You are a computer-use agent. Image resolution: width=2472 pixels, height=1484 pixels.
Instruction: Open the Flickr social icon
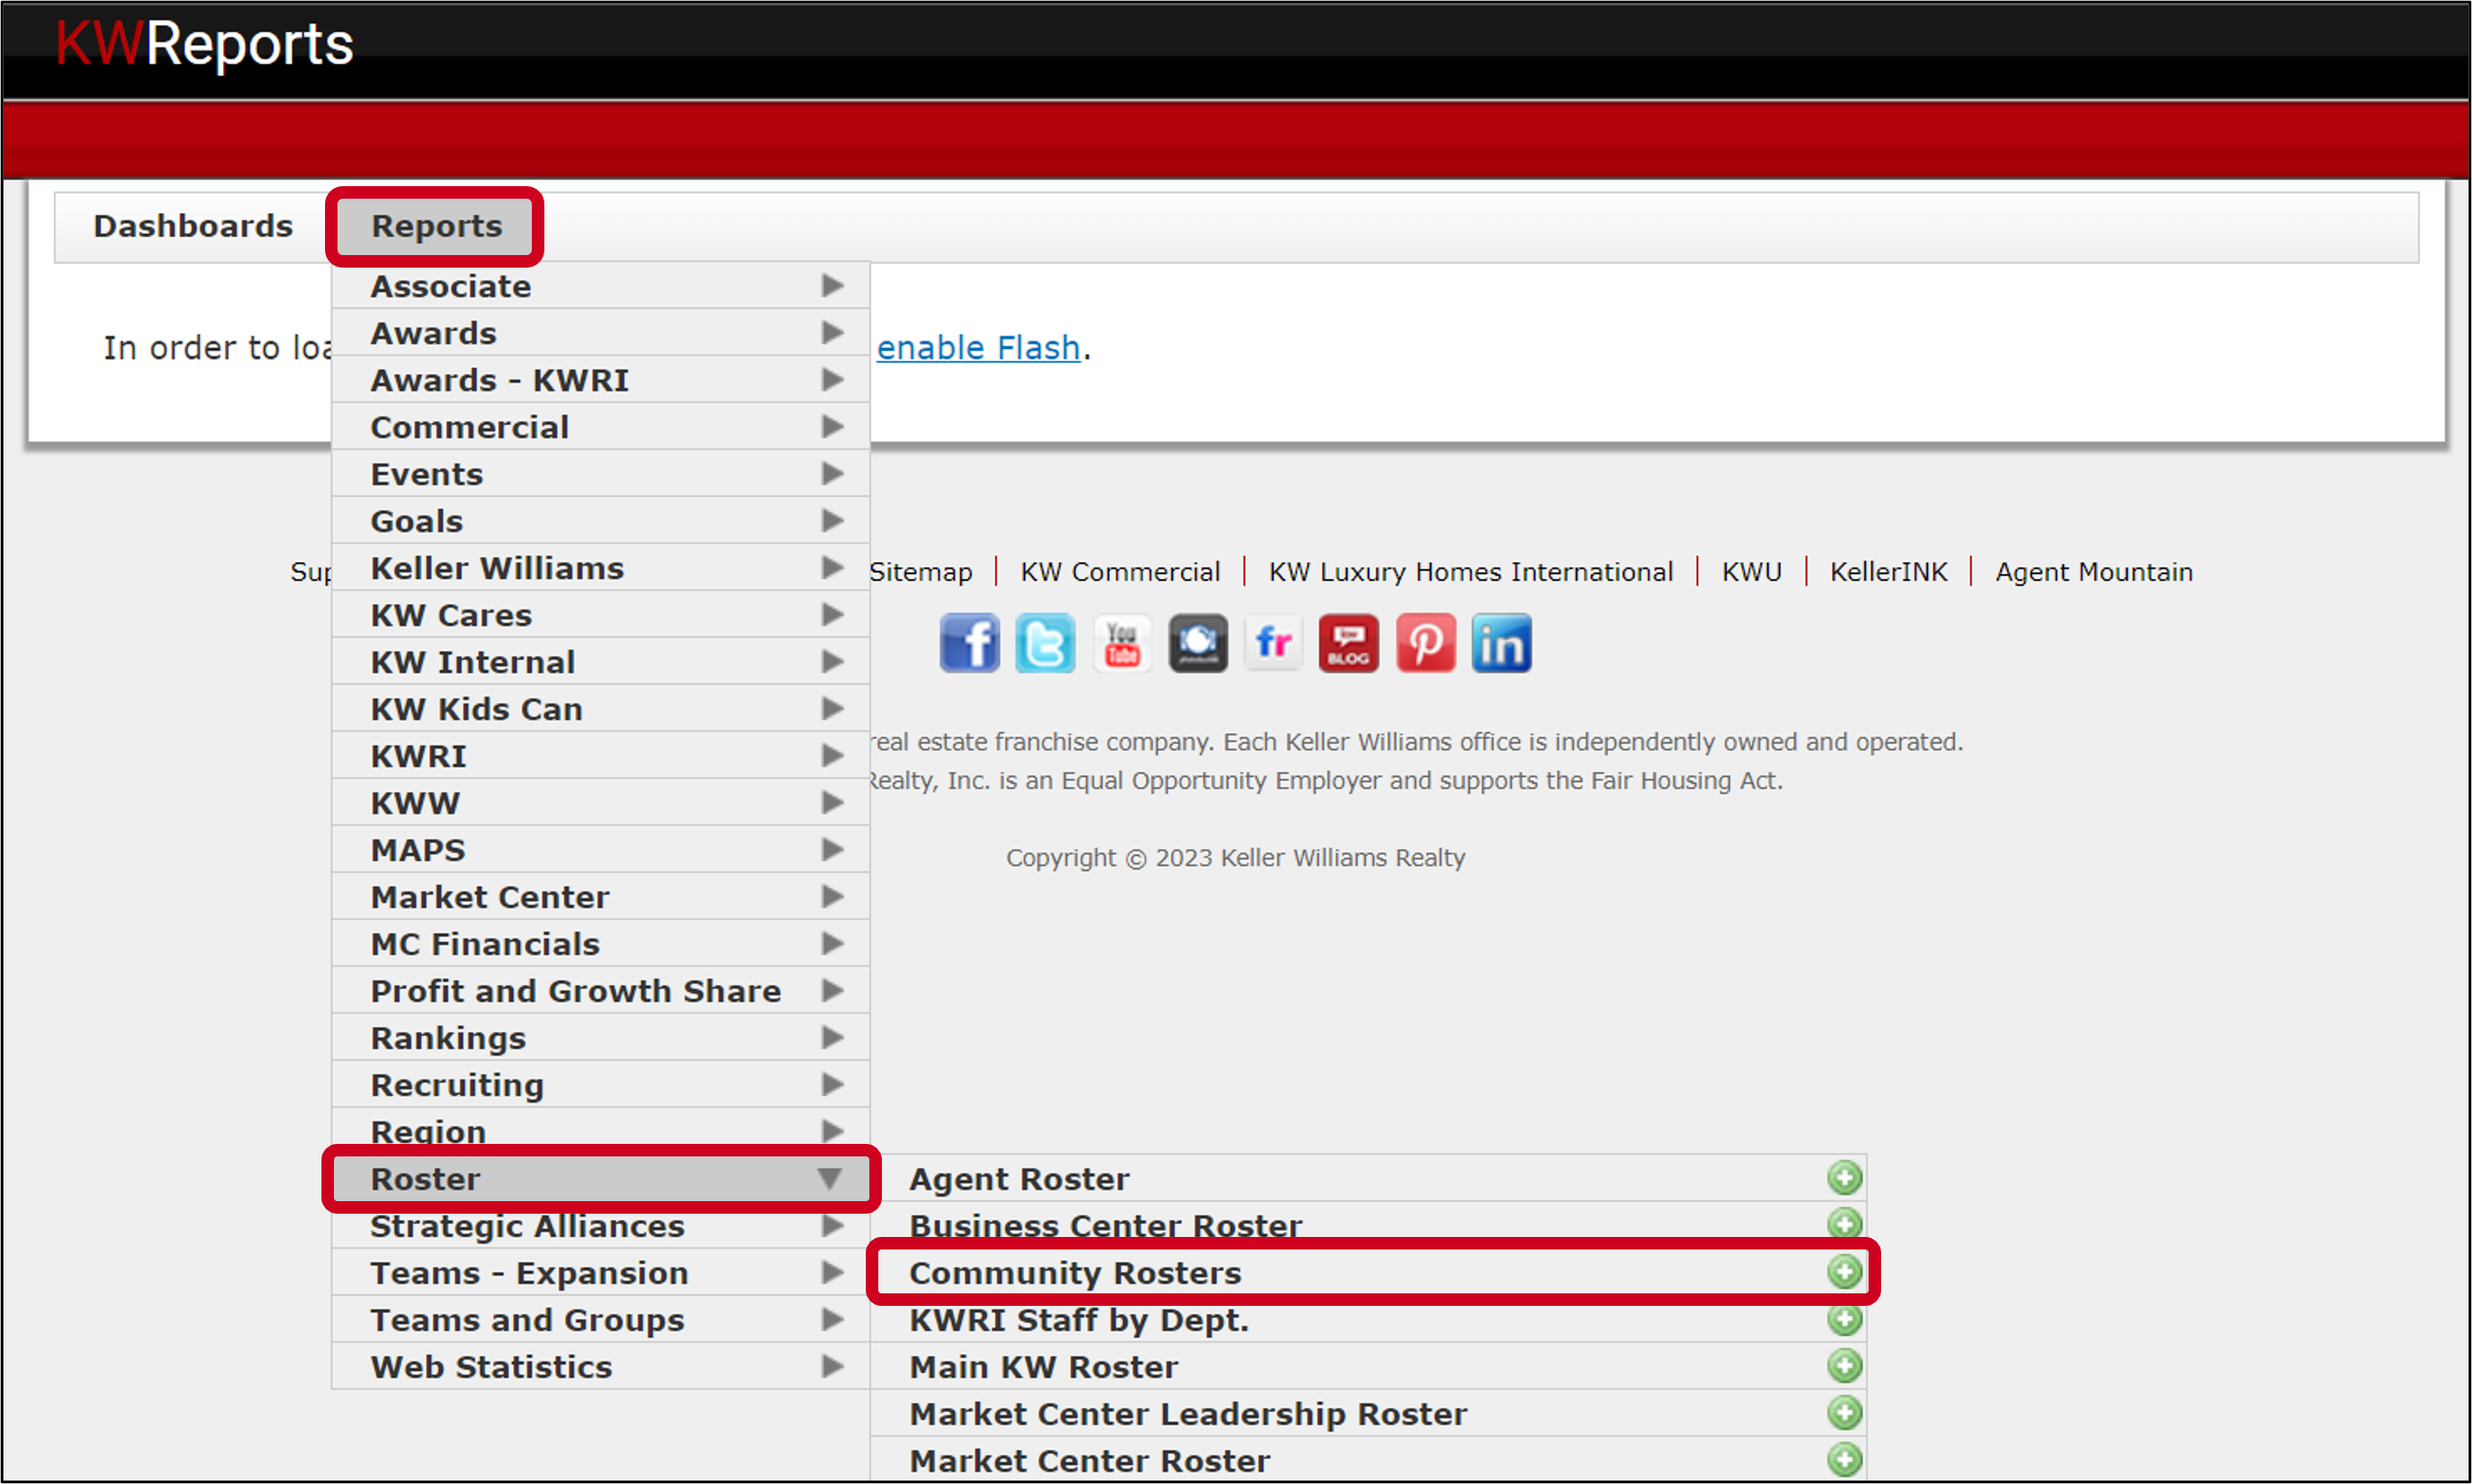tap(1273, 643)
